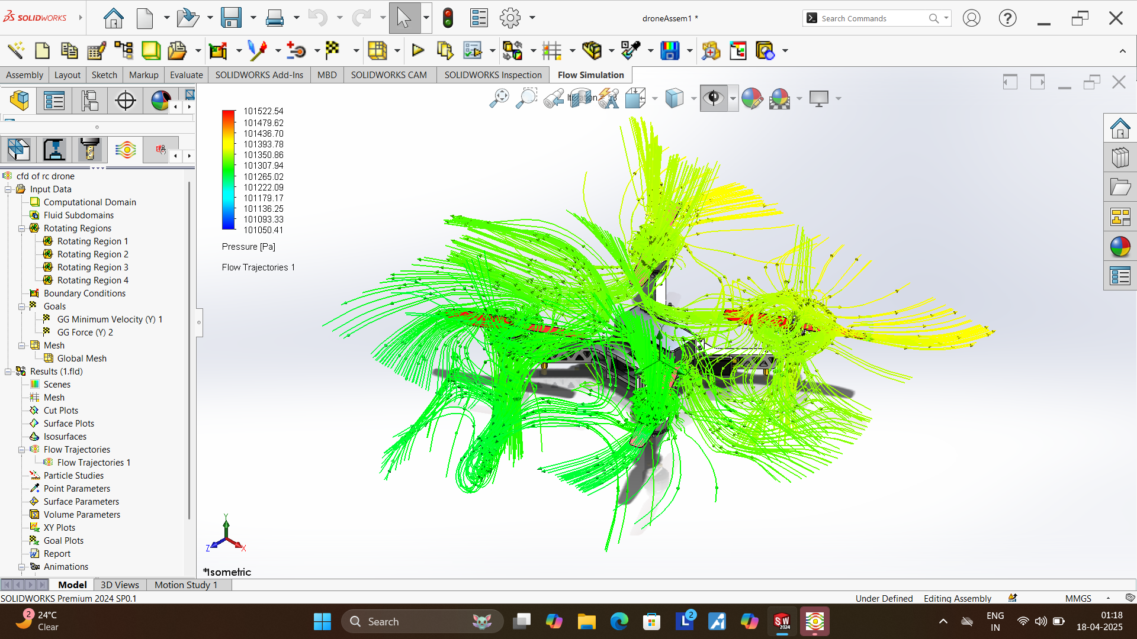Screen dimensions: 1137x639
Task: Open the Custom Properties task pane icon
Action: 1120,276
